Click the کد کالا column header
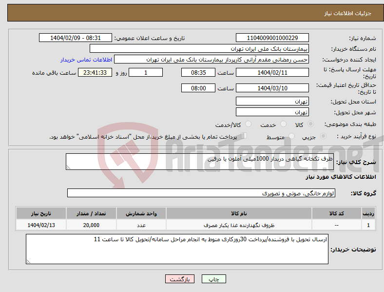The height and width of the screenshot is (292, 384). [x=337, y=213]
